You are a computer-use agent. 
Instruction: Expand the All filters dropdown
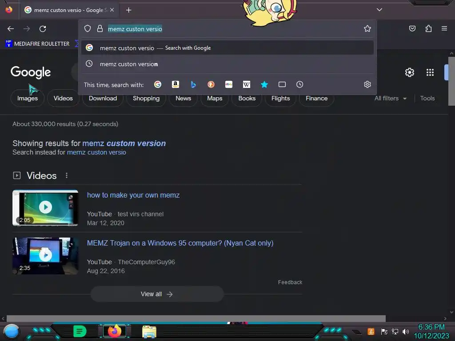391,98
